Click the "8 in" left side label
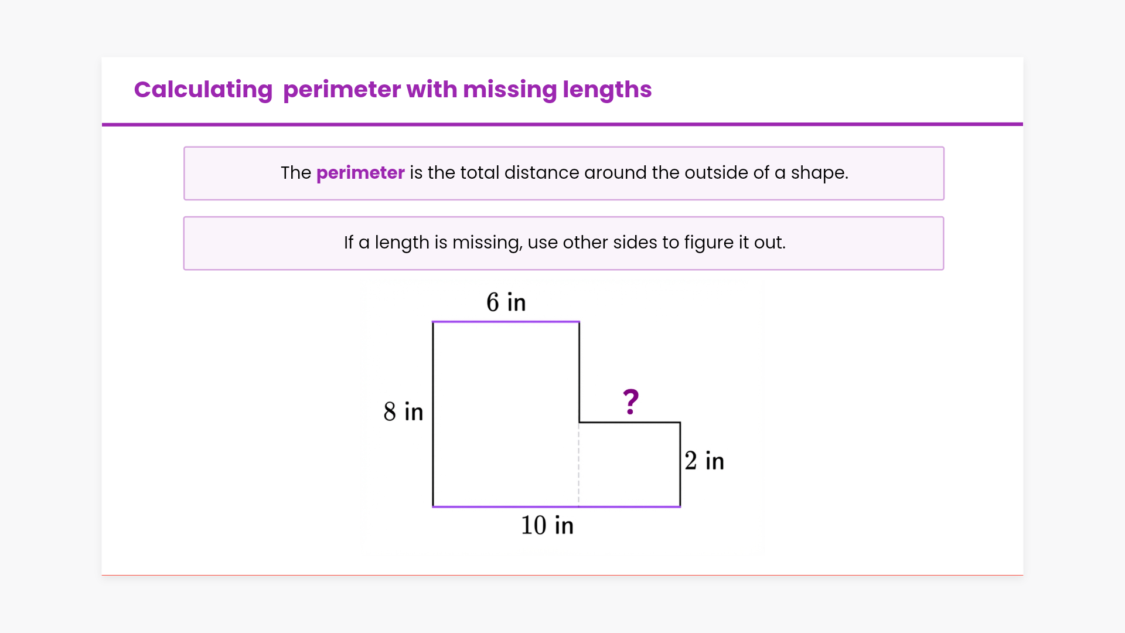 tap(403, 411)
